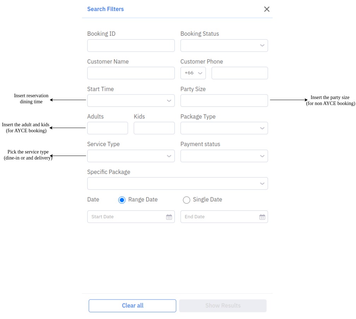
Task: Click the Show Results button
Action: 222,306
